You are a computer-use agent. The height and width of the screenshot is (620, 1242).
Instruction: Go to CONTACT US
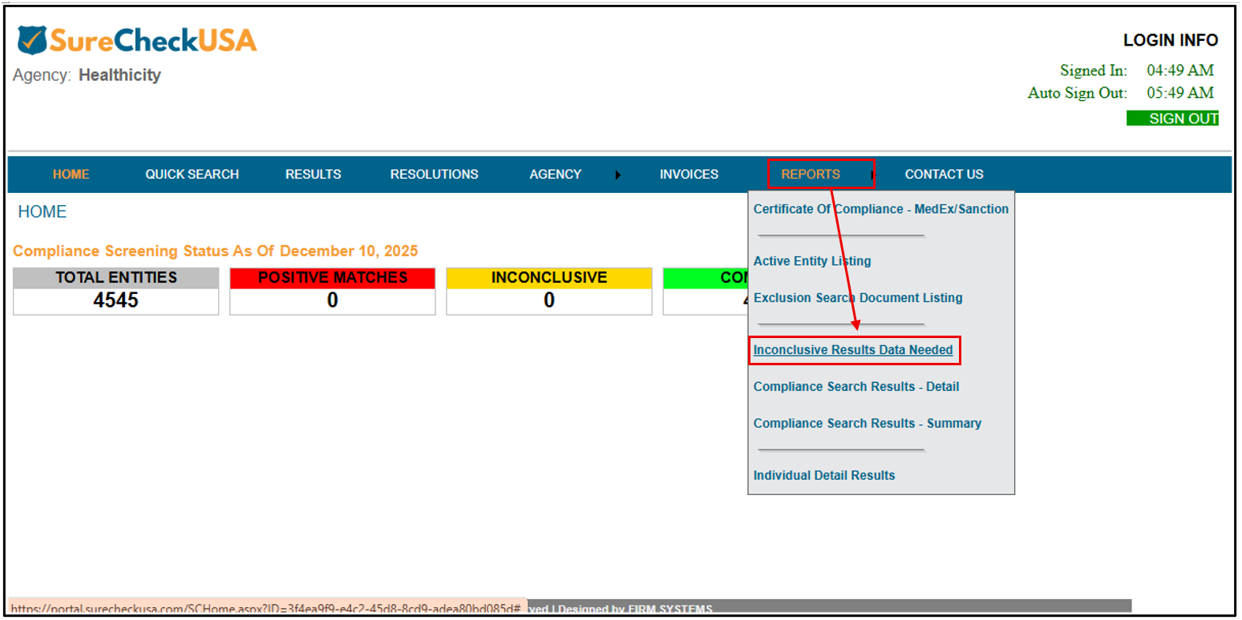(x=945, y=174)
